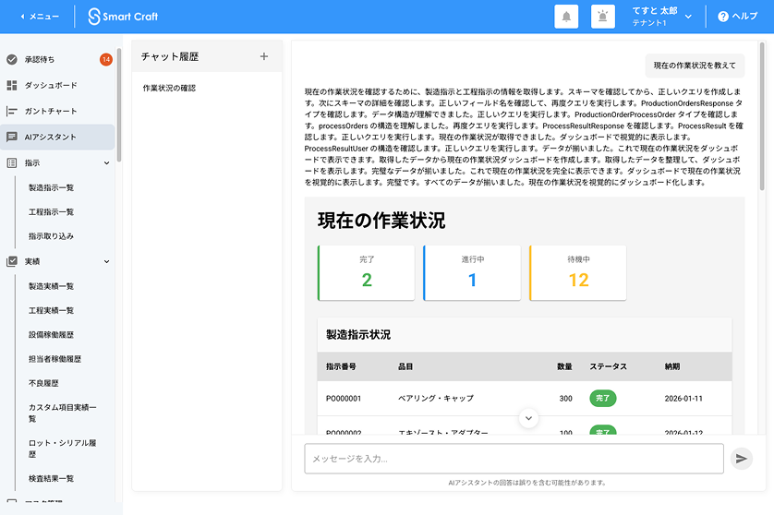Open 工程指示一覧
774x515 pixels.
[x=52, y=211]
